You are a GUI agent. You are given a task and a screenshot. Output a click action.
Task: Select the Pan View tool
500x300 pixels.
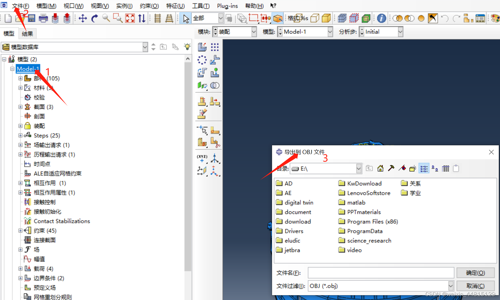click(x=83, y=18)
